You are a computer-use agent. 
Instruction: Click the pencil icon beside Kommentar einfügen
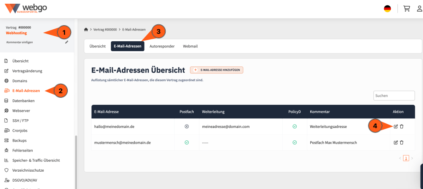point(67,42)
